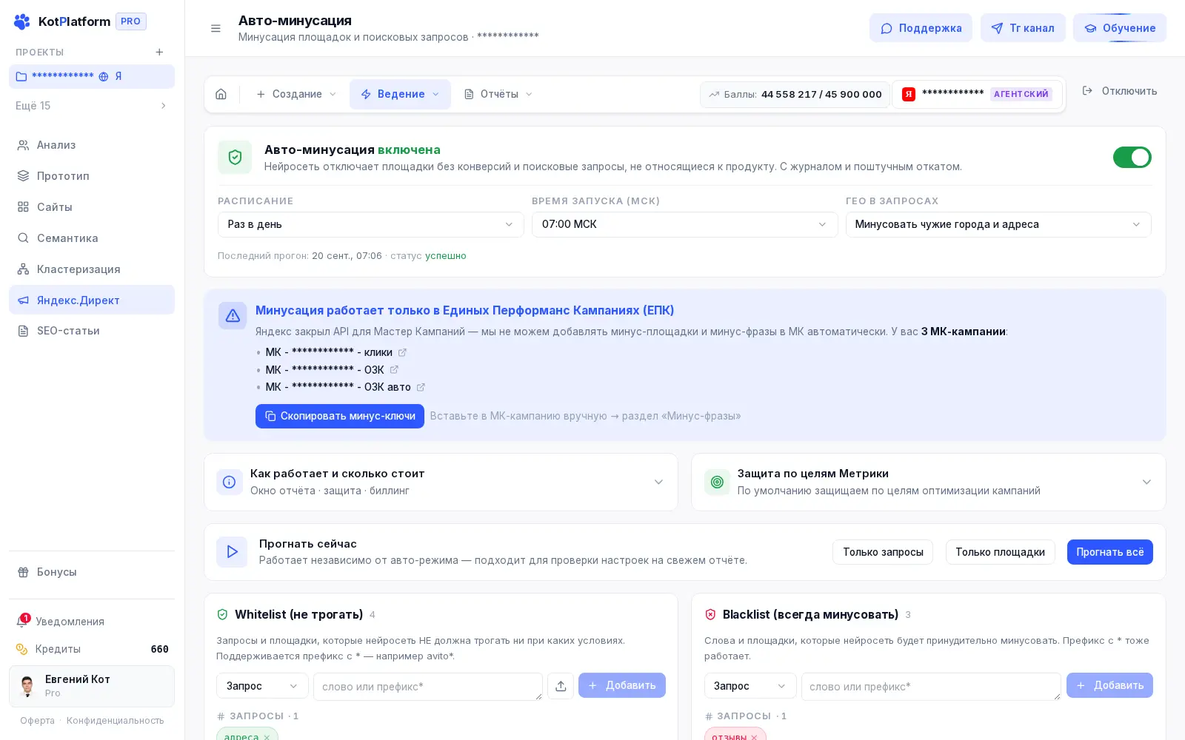Turn off the Авто-минусация switch
Screen dimensions: 1185x740
click(1132, 157)
